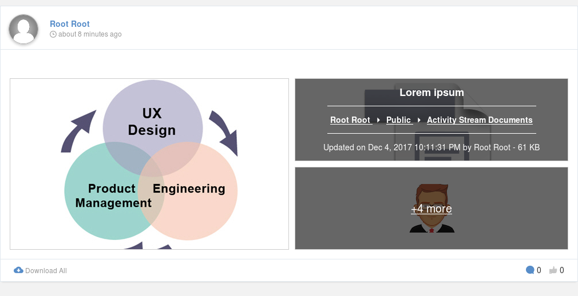Screen dimensions: 578x296
Task: Open the UX Design Venn diagram image
Action: [x=149, y=164]
